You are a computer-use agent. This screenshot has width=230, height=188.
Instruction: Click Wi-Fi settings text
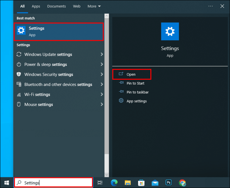point(37,95)
